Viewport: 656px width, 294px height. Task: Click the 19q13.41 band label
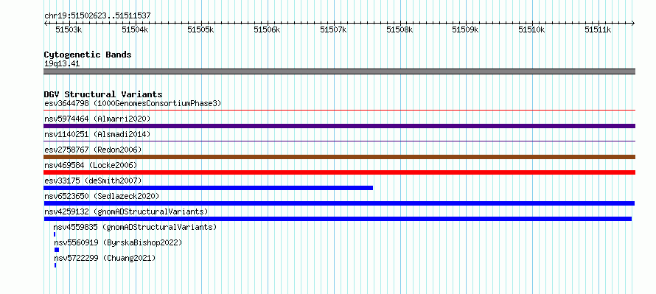[62, 64]
